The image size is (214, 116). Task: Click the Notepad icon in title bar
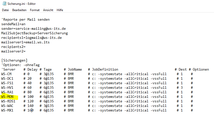[x=4, y=4]
